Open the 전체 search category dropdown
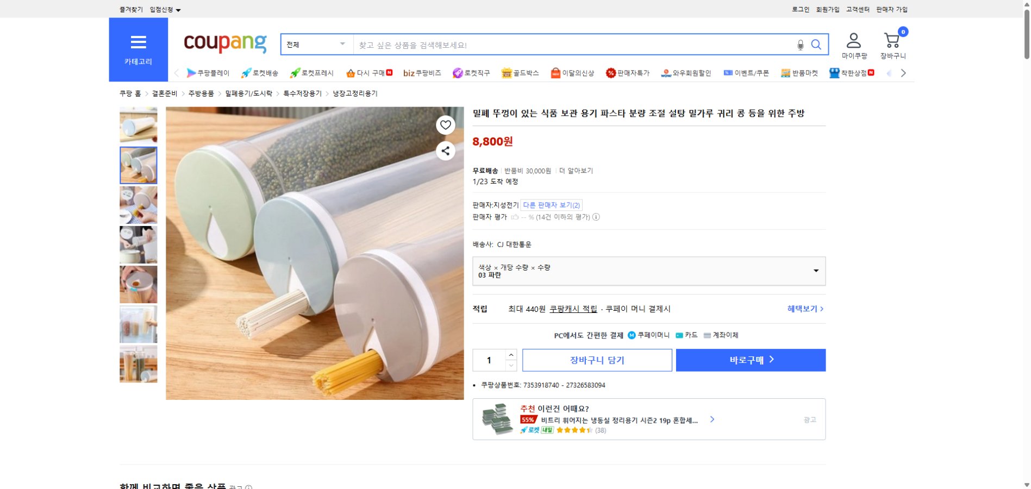Viewport: 1031px width, 489px height. [315, 45]
